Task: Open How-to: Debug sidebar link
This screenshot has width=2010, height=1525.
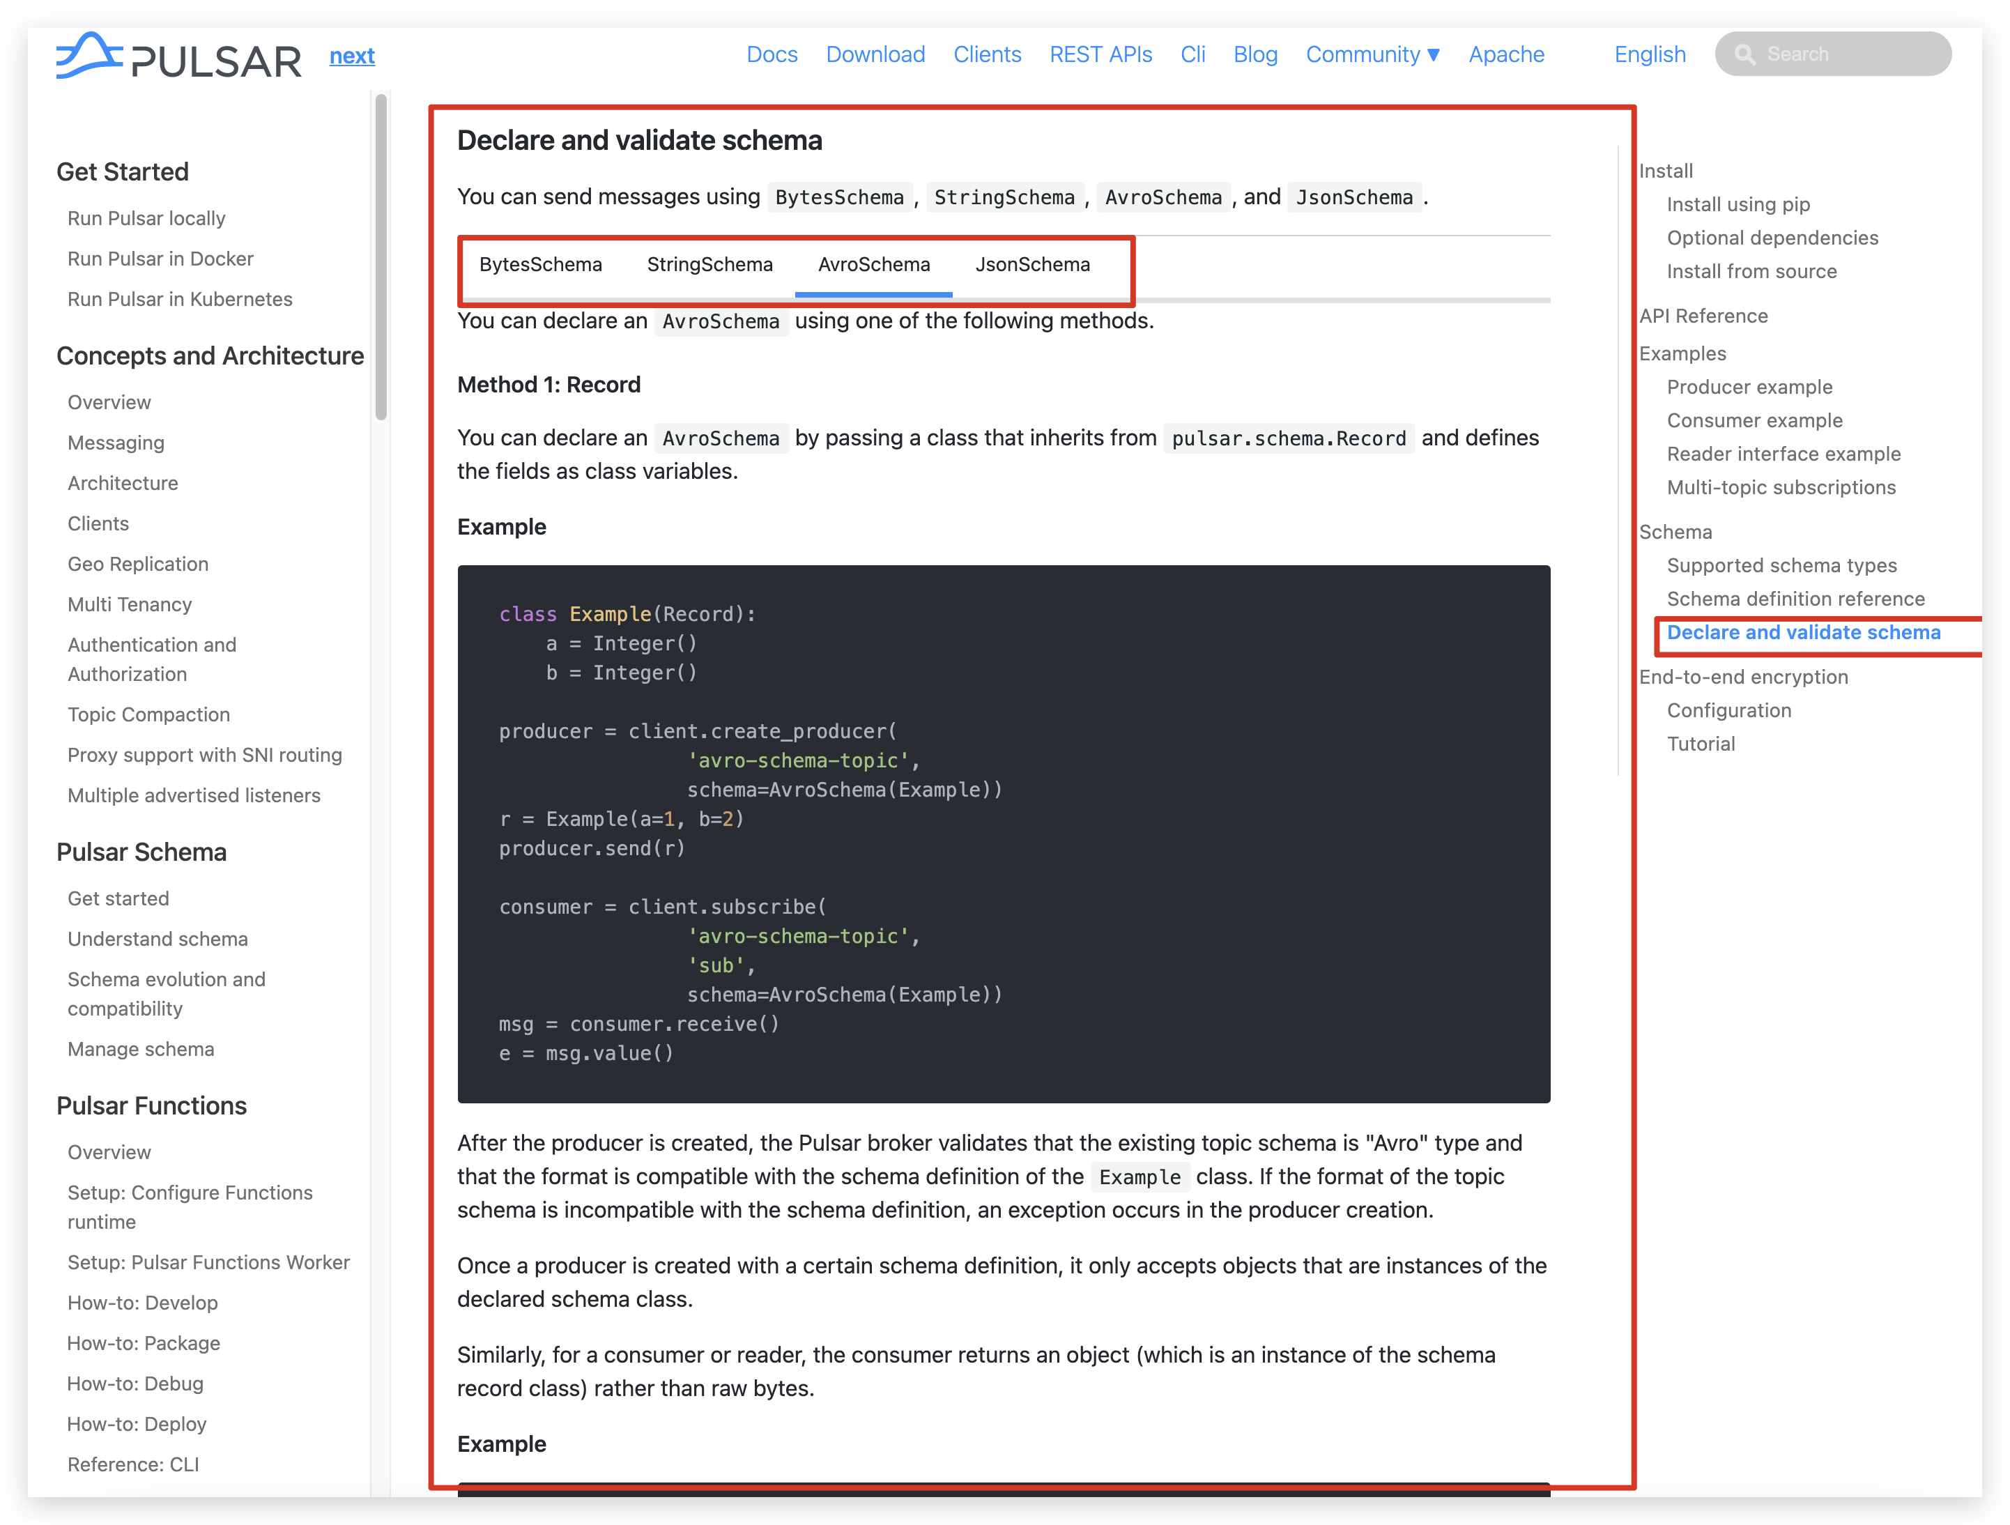Action: point(135,1384)
